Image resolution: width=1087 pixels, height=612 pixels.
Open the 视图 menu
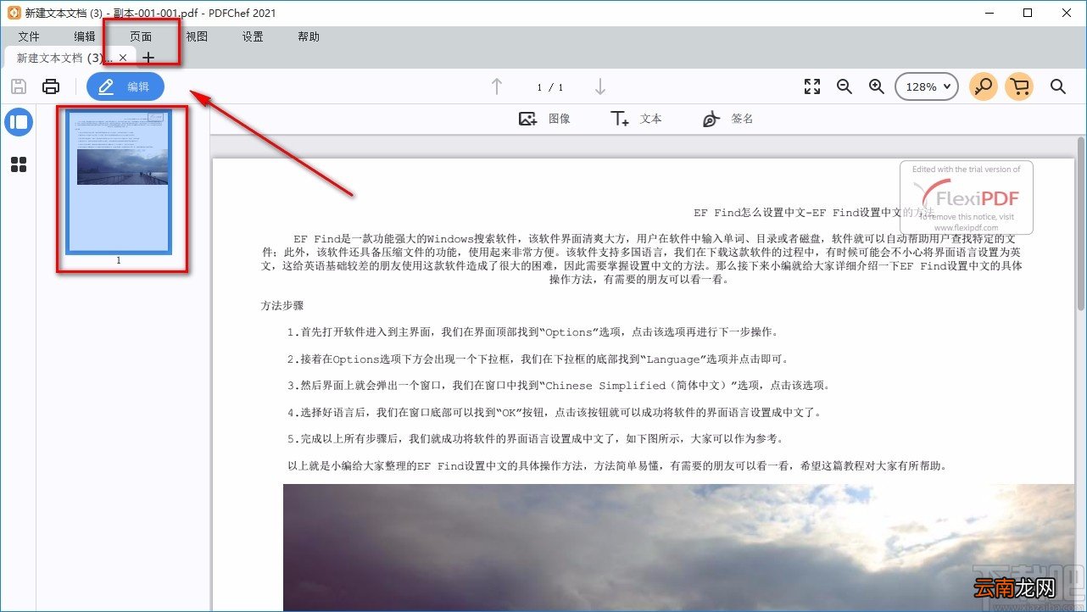pos(197,36)
